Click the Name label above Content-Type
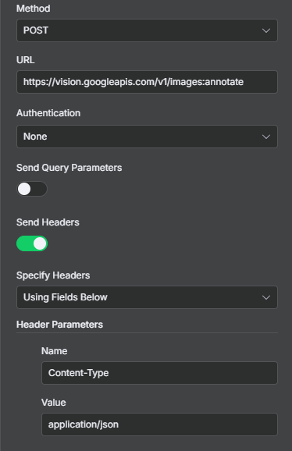Viewport: 292px width, 451px height. pos(55,351)
